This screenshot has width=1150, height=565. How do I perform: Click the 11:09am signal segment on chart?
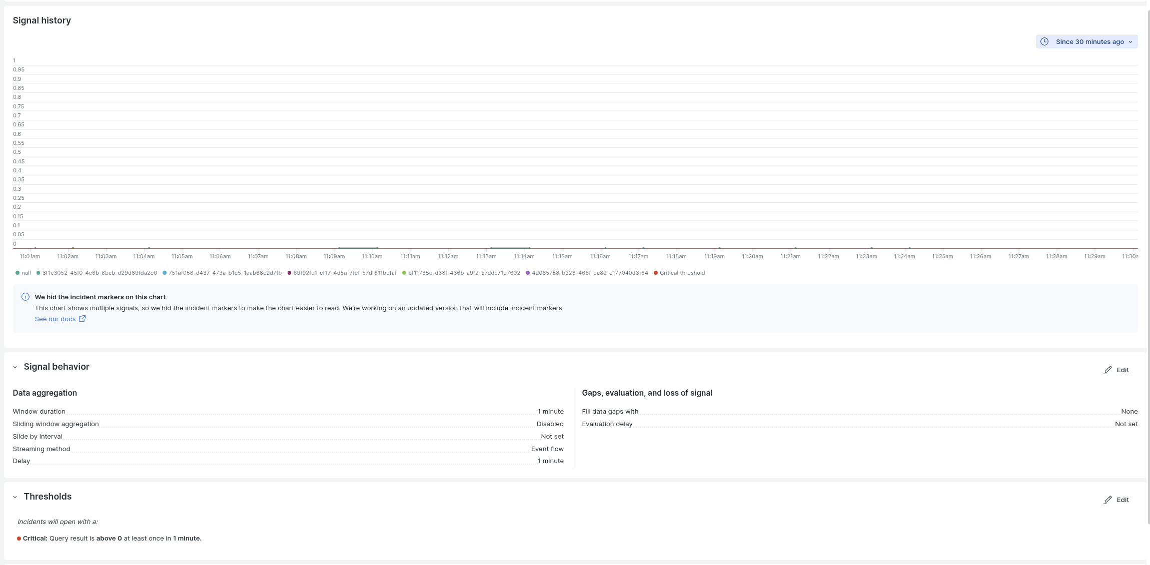pyautogui.click(x=358, y=248)
